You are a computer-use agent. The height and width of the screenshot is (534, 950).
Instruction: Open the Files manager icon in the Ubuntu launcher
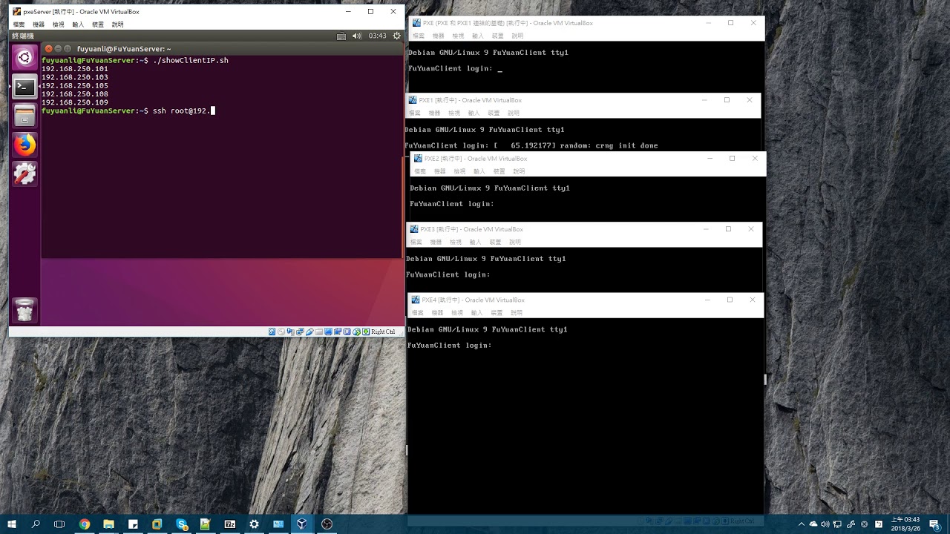[x=24, y=115]
